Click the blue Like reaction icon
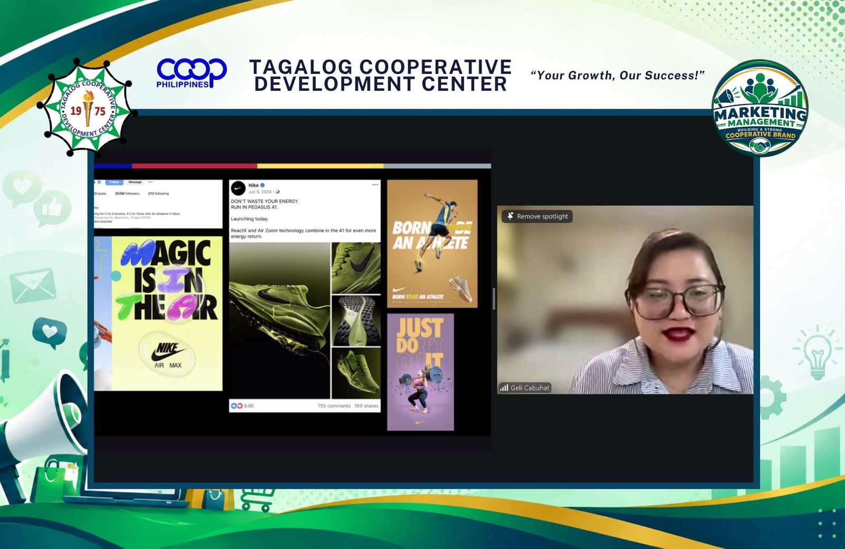Screen dimensions: 845x549 tap(233, 406)
